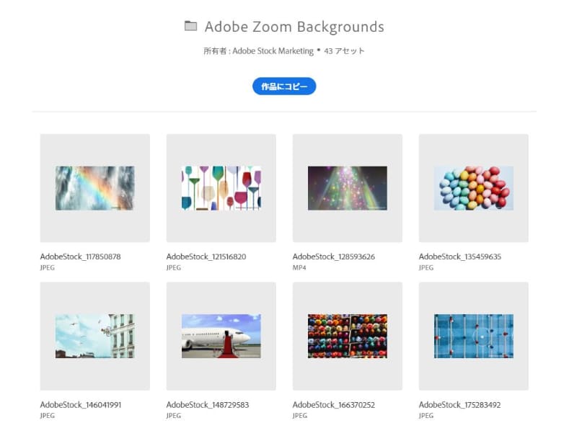
Task: Open the airplane red carpet thumbnail
Action: (x=221, y=336)
